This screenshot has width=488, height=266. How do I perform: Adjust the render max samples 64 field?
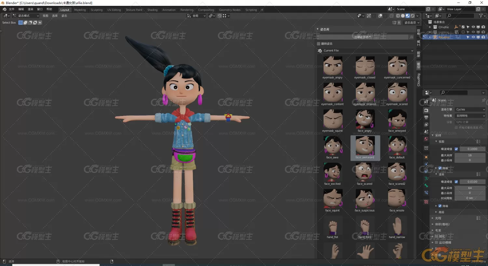[x=470, y=188]
